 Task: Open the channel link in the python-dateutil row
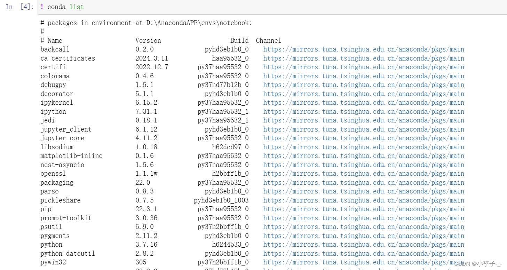[x=364, y=254]
